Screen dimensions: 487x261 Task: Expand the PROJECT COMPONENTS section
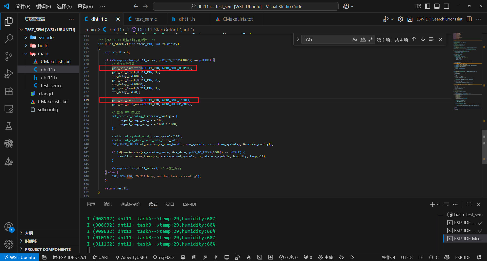pos(21,249)
